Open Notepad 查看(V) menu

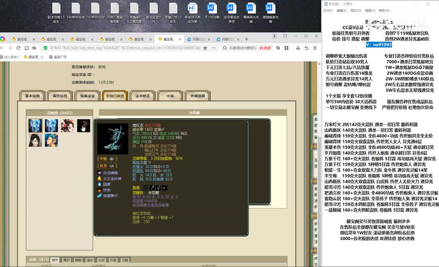point(370,11)
